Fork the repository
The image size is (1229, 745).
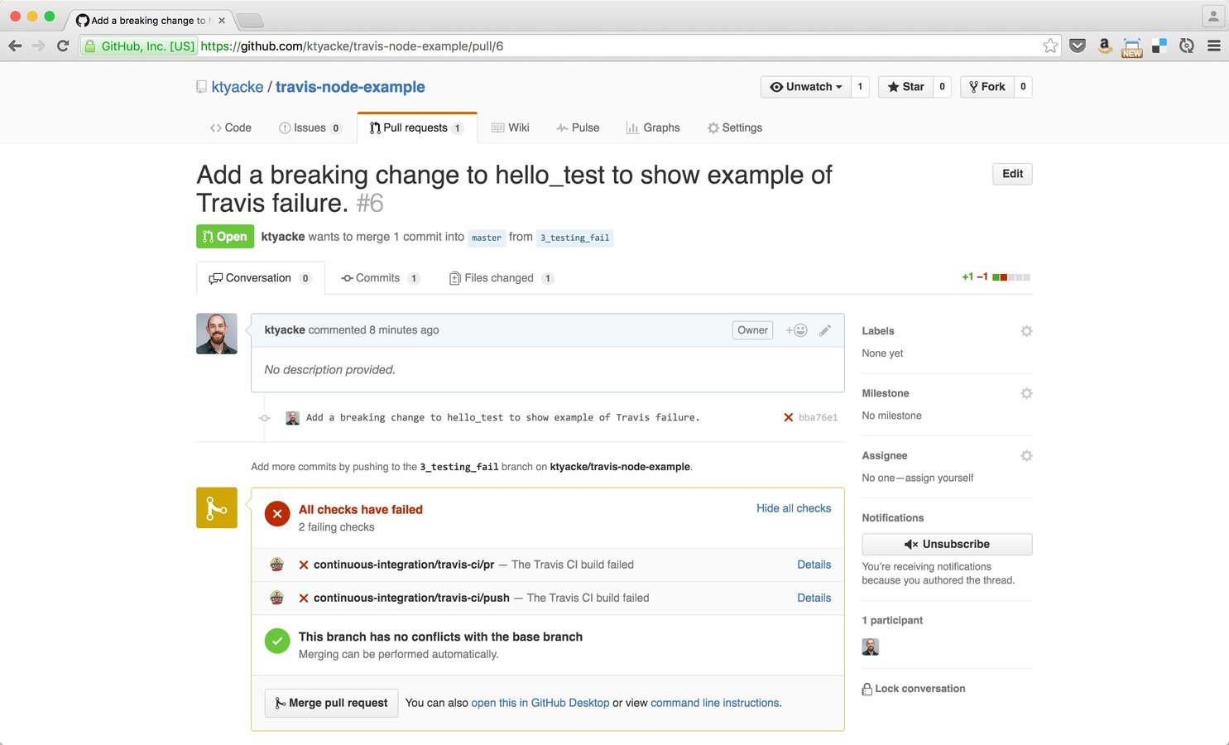click(987, 87)
